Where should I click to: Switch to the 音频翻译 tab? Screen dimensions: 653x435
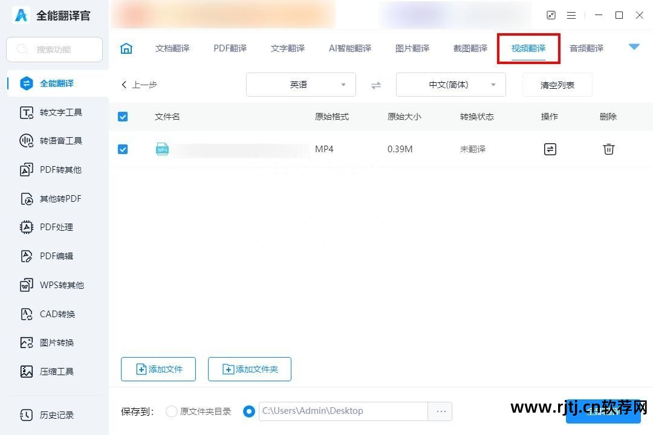click(586, 48)
